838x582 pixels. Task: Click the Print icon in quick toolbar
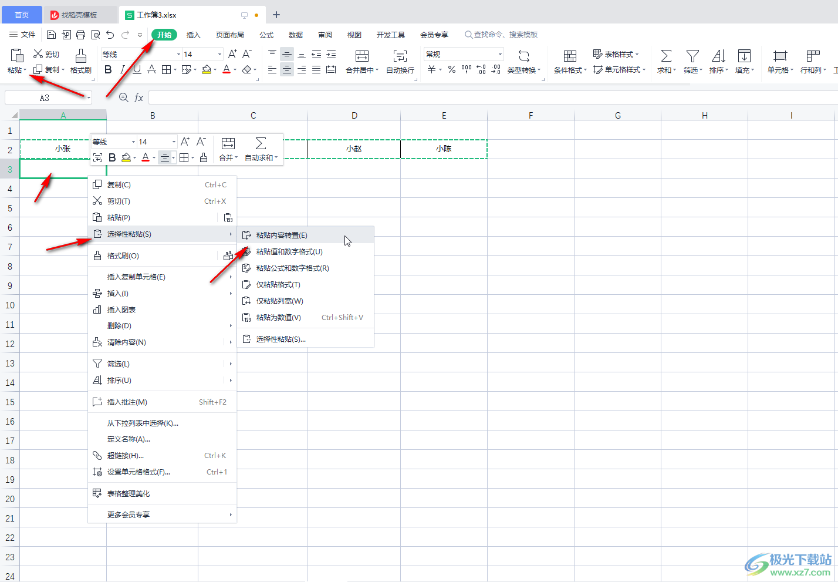(80, 35)
